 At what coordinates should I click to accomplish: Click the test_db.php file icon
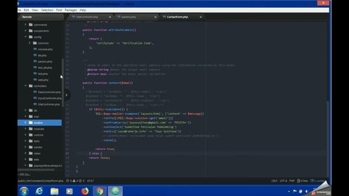[x=35, y=68]
